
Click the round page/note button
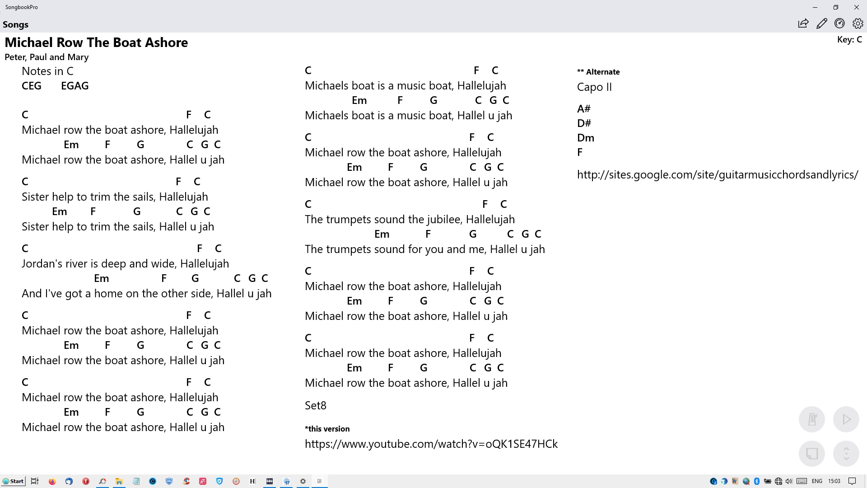click(812, 453)
